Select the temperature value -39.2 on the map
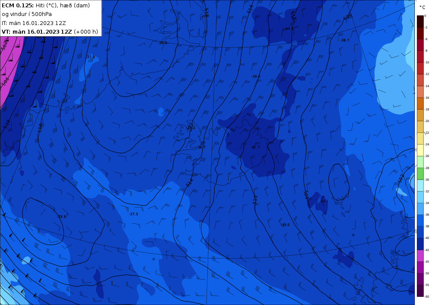This screenshot has width=432, height=305. tap(191, 128)
